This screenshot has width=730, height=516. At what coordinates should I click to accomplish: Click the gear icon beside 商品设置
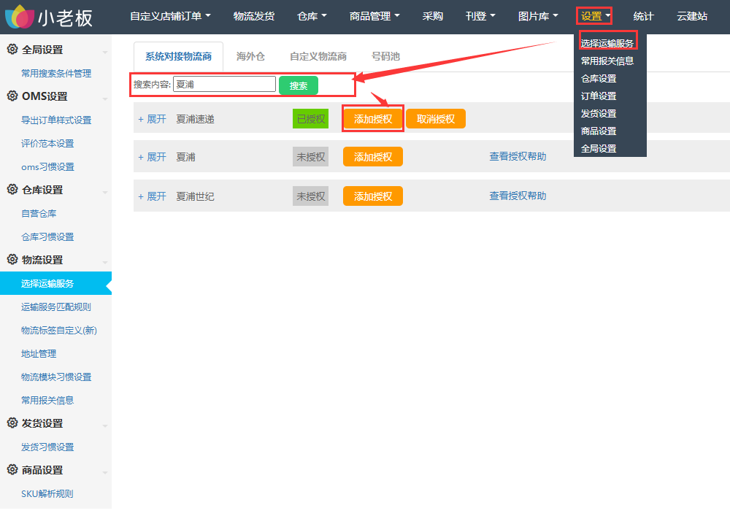click(x=12, y=470)
